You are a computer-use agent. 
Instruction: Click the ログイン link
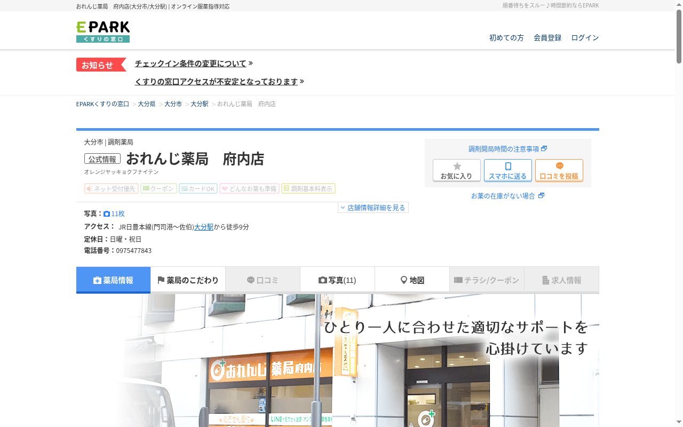click(x=585, y=38)
